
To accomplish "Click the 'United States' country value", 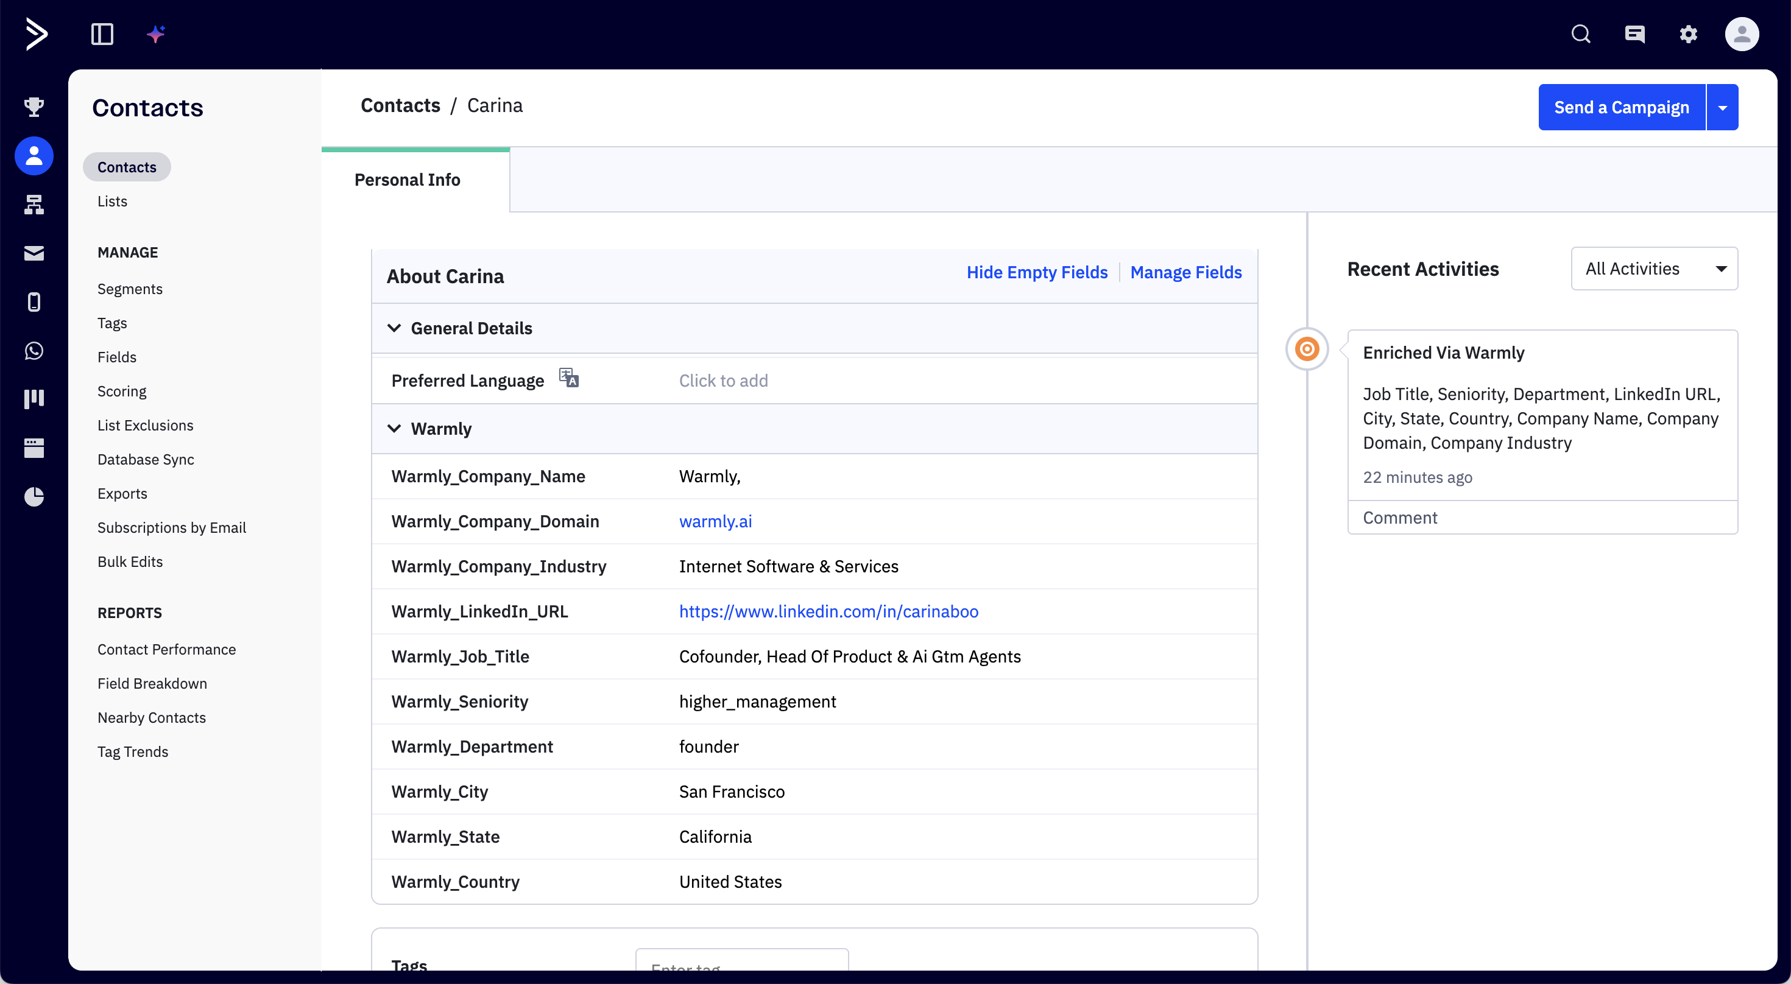I will click(730, 881).
